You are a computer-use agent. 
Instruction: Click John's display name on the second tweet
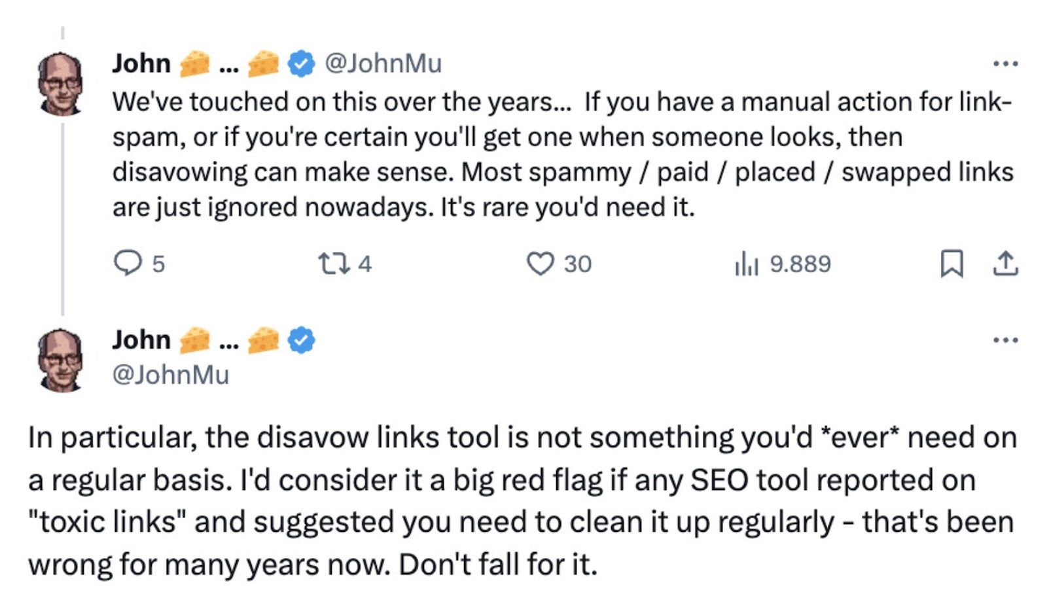coord(141,339)
